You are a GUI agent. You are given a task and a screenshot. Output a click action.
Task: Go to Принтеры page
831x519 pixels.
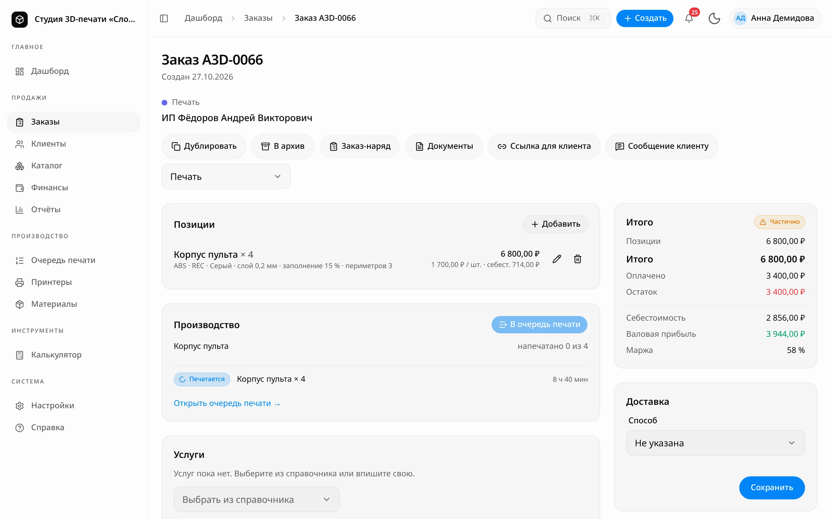click(74, 282)
